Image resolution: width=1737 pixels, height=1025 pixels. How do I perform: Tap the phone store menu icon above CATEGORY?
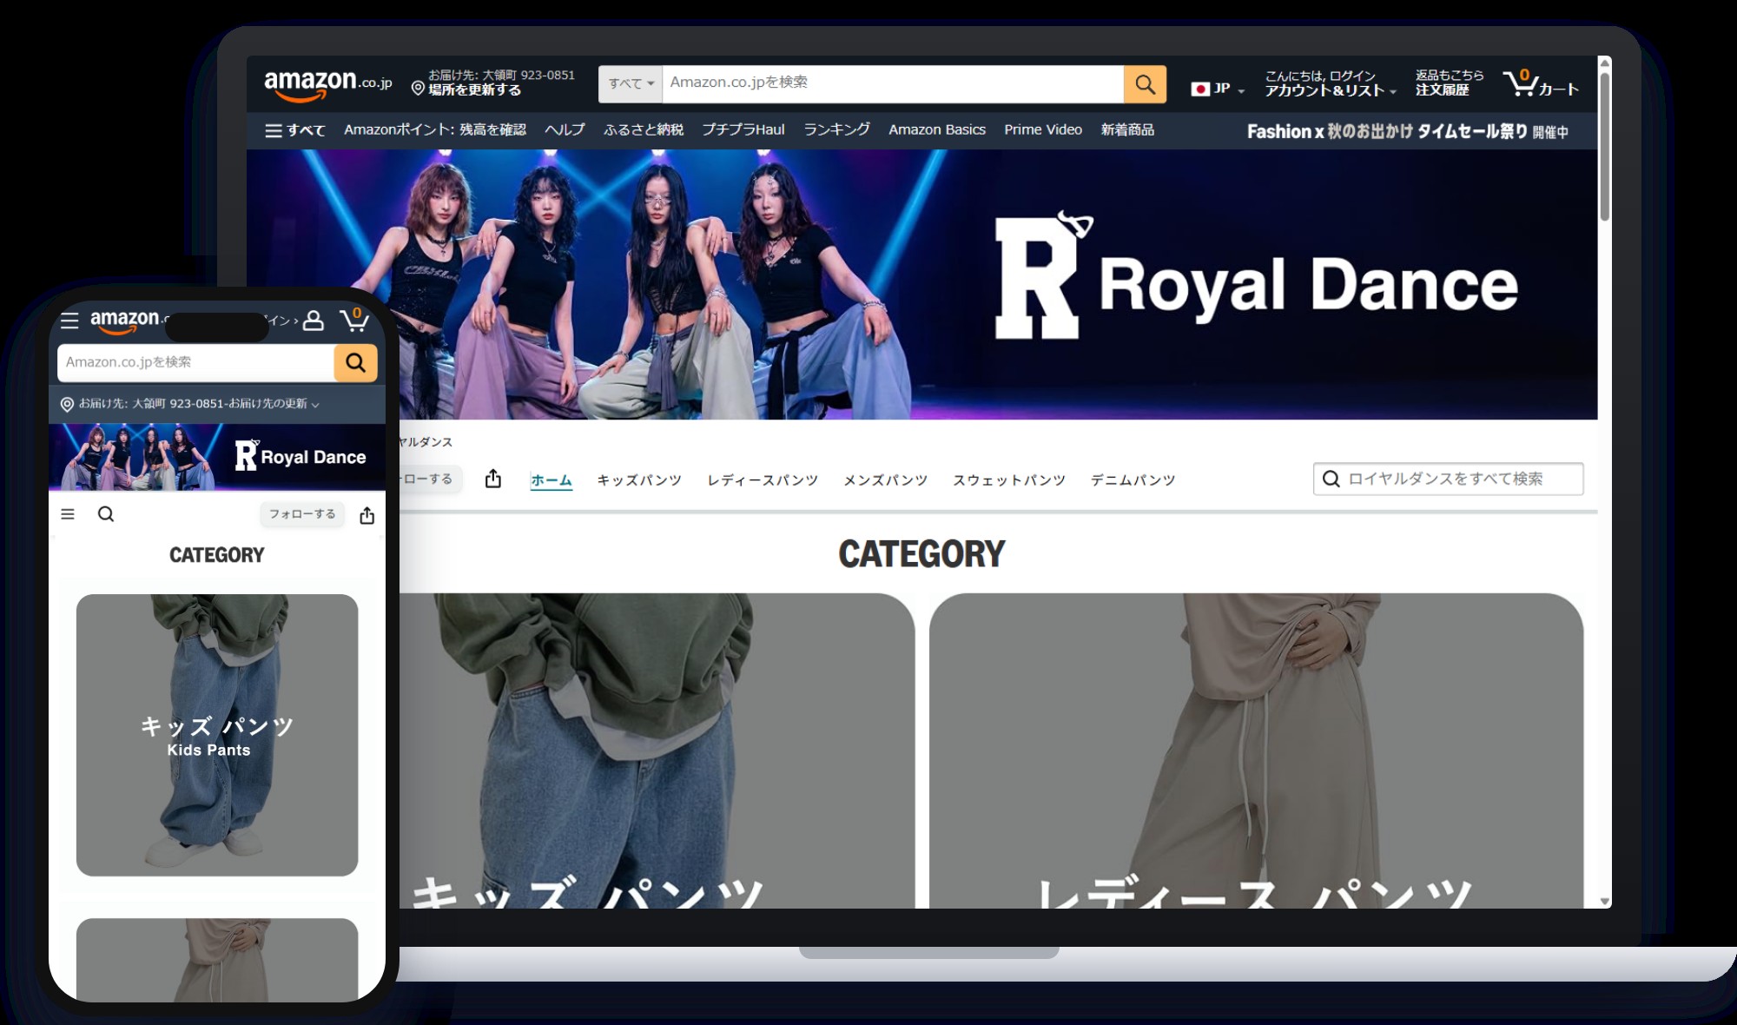[68, 514]
